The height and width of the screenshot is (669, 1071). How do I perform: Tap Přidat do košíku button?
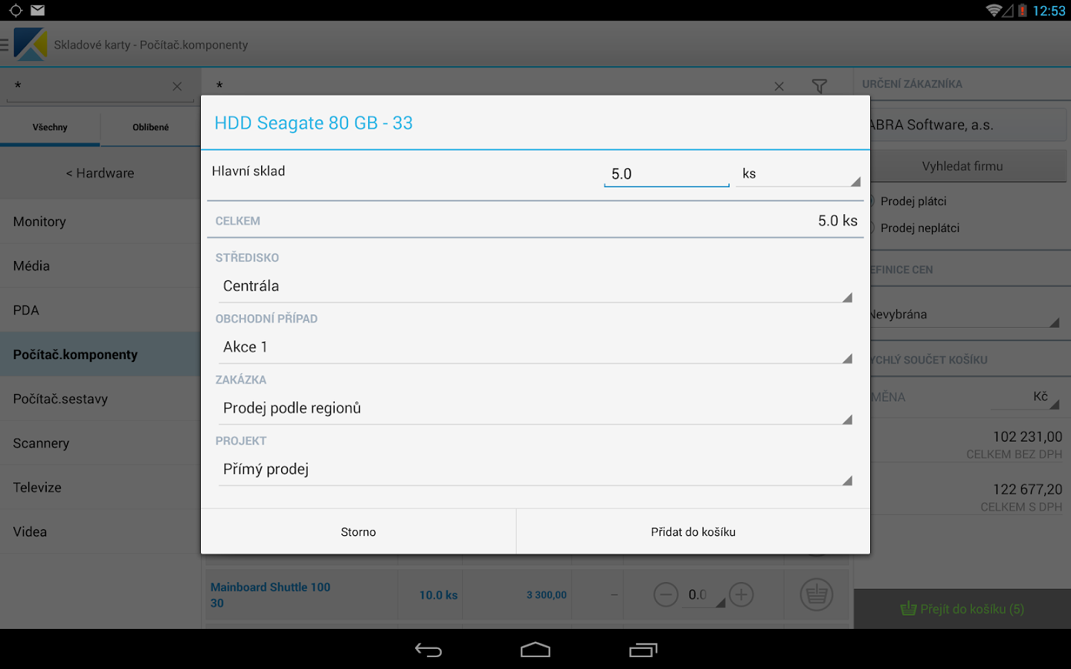tap(693, 532)
